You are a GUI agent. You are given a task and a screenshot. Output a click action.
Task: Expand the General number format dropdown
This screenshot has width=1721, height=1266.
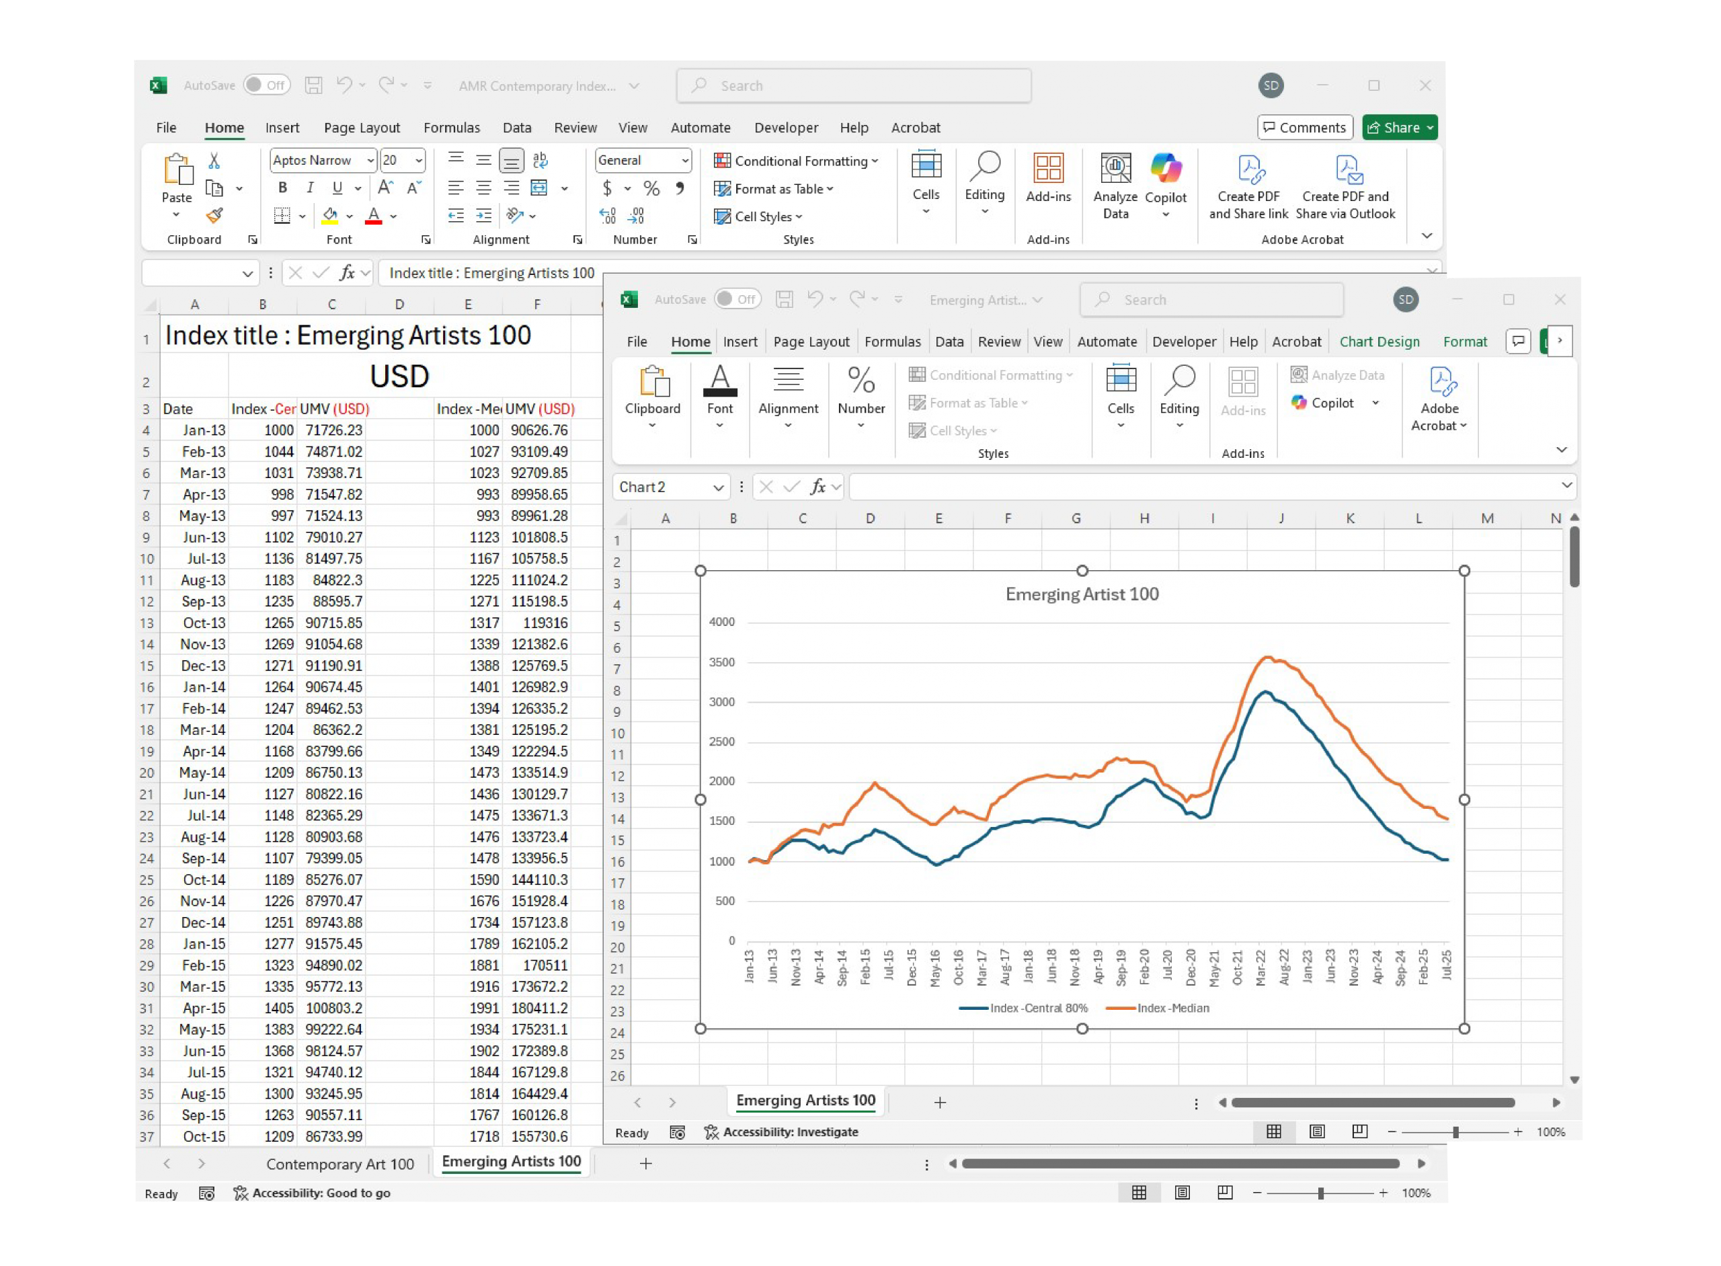[x=685, y=160]
